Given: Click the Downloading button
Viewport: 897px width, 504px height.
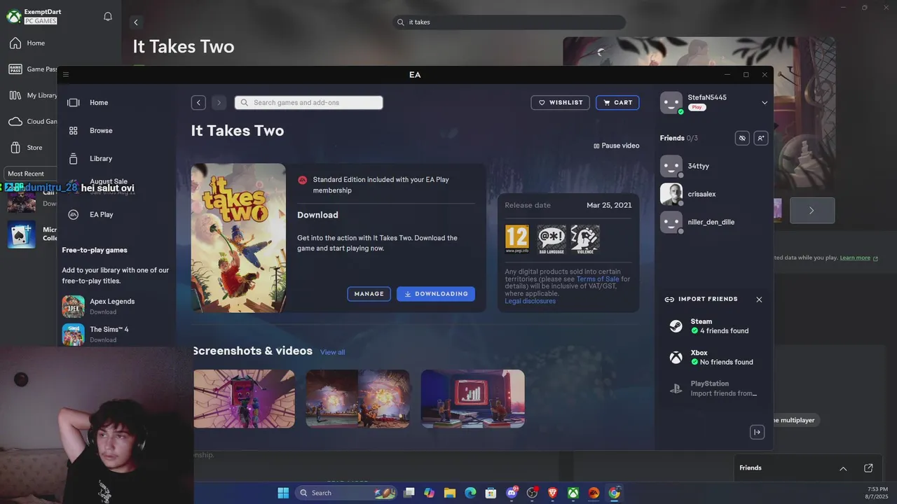Looking at the screenshot, I should point(436,294).
